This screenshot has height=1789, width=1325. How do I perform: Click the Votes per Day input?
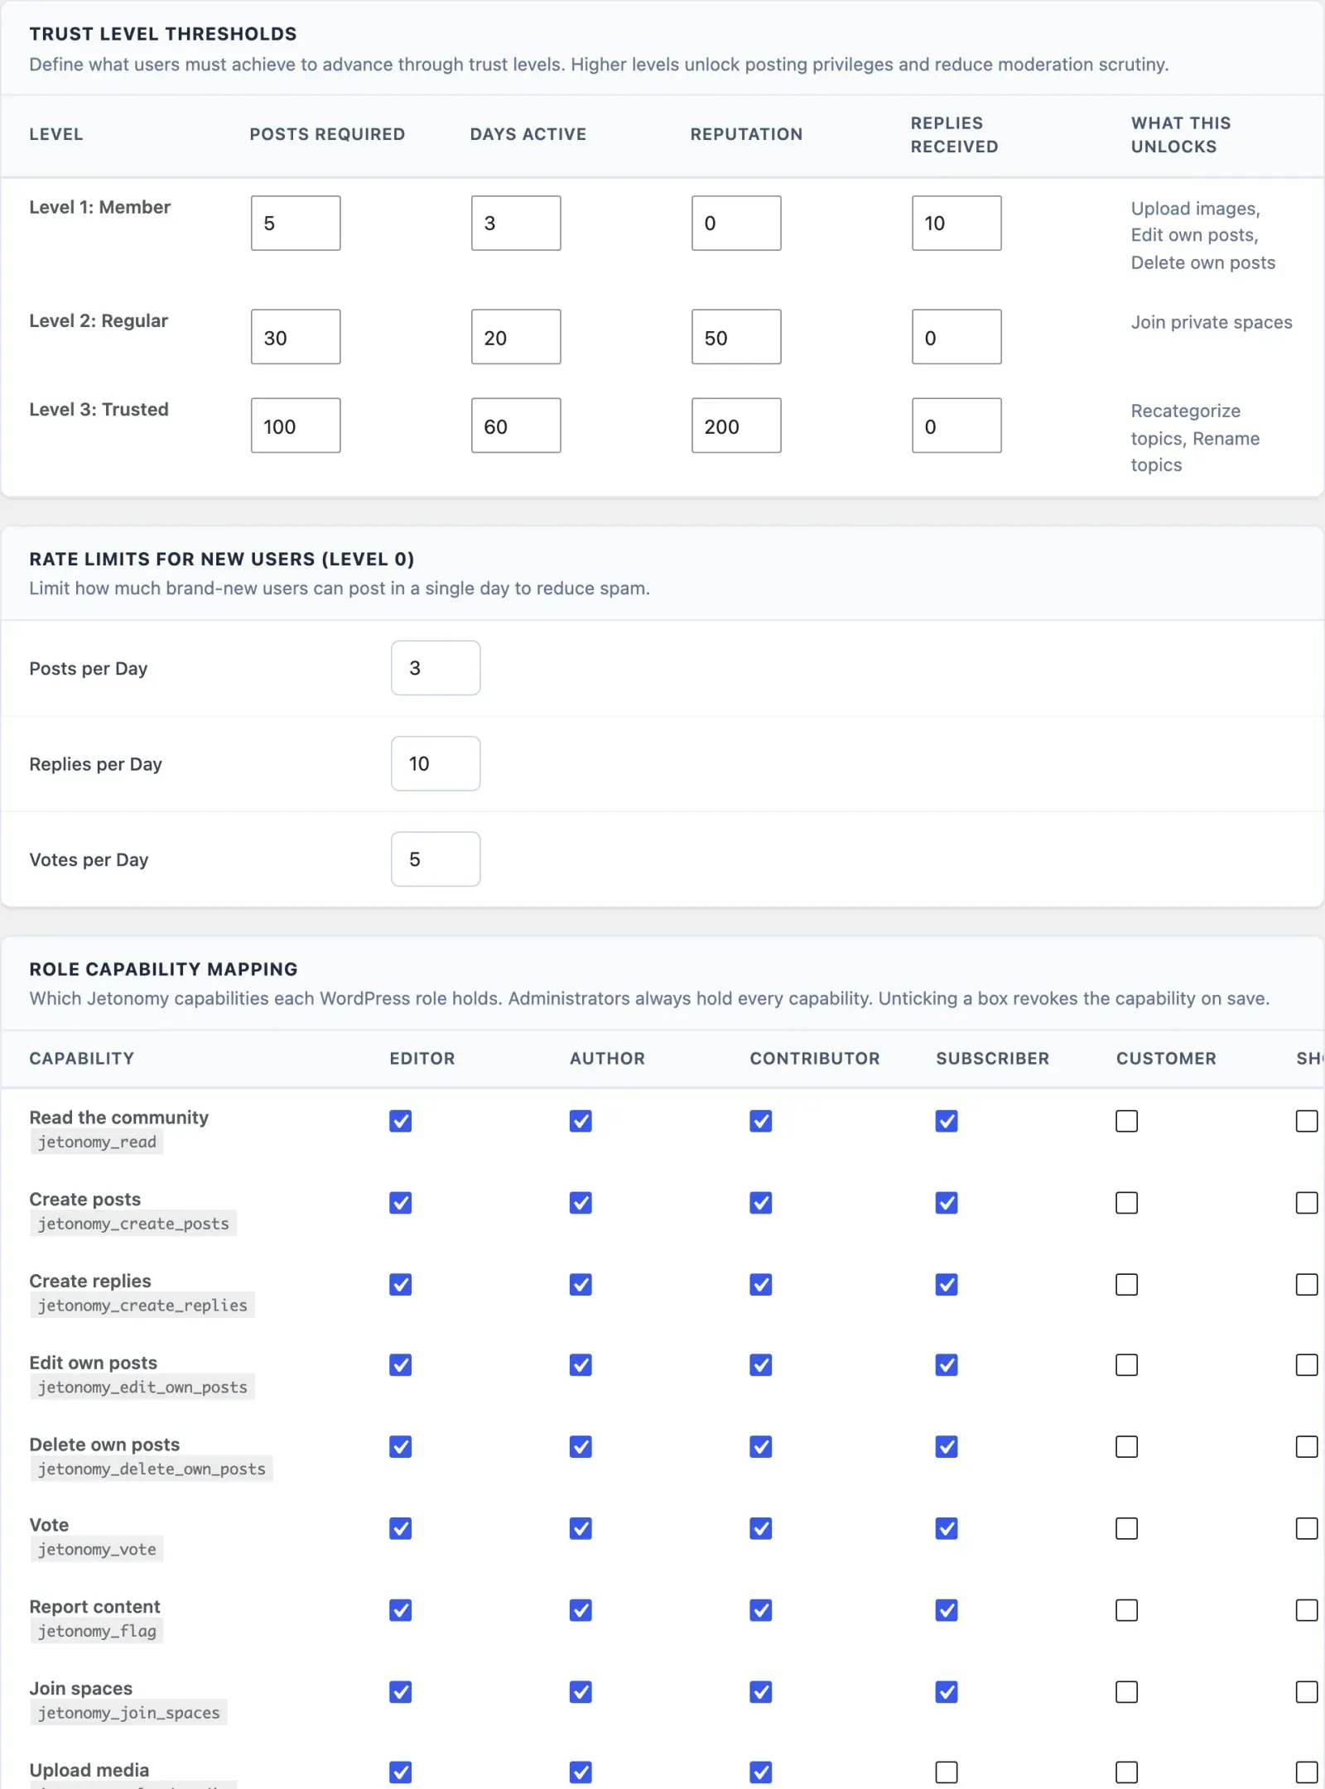coord(436,859)
